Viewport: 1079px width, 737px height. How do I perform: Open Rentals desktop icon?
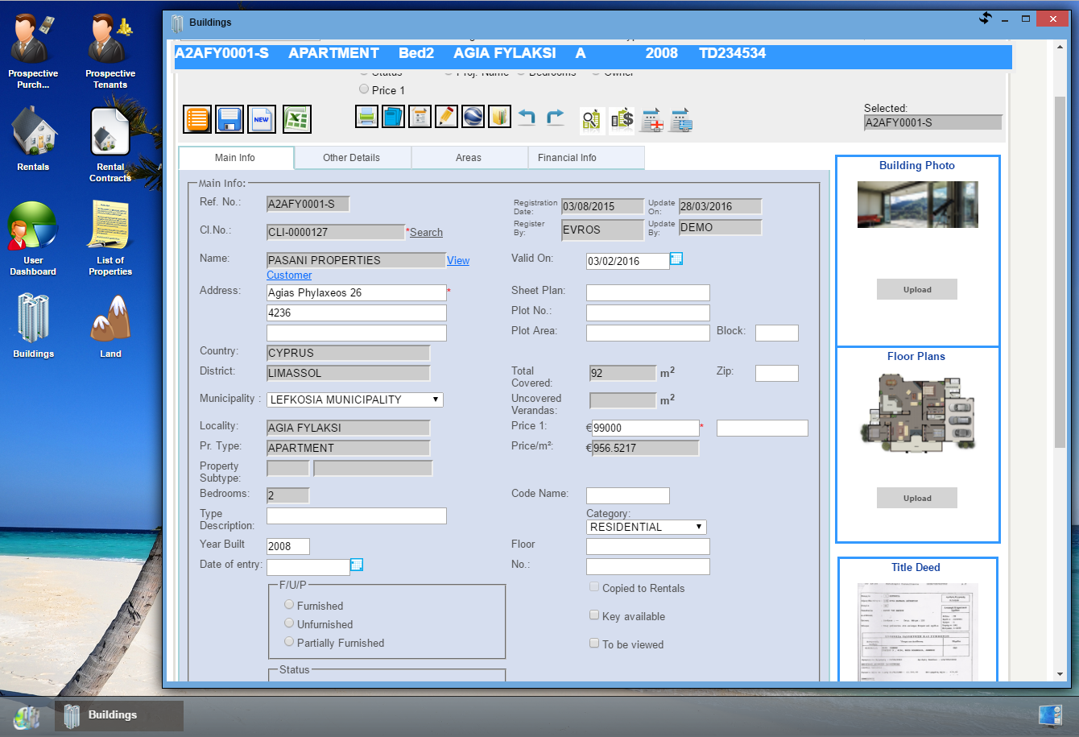tap(33, 139)
